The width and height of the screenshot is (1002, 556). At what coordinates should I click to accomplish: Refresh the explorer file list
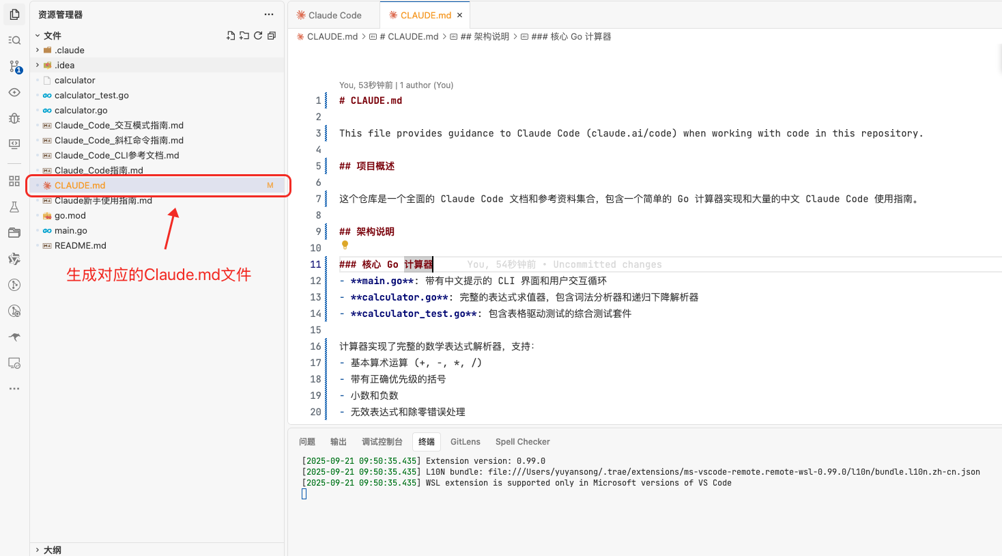258,36
